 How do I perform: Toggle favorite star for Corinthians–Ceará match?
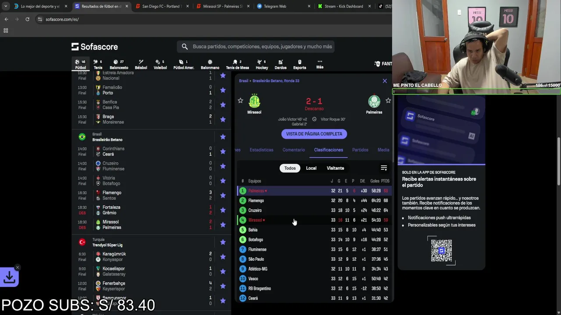point(223,151)
